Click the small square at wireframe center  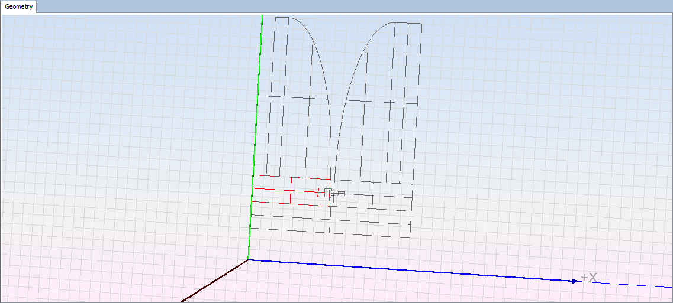(324, 192)
